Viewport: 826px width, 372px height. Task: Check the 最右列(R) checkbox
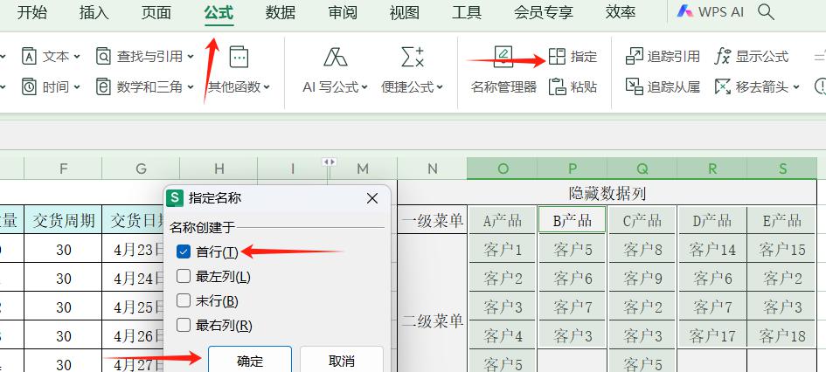pos(184,325)
